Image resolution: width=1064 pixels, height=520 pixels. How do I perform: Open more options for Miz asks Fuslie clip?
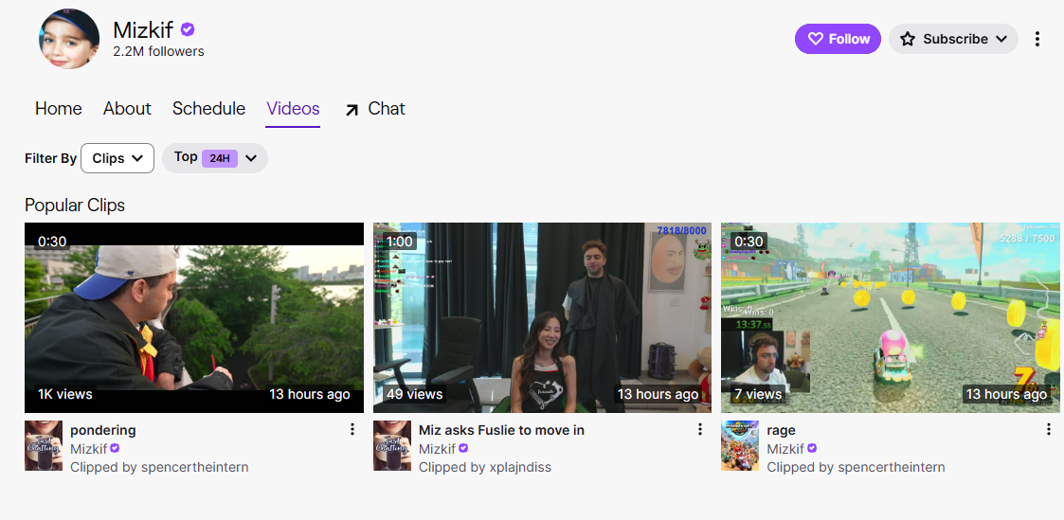click(x=699, y=429)
